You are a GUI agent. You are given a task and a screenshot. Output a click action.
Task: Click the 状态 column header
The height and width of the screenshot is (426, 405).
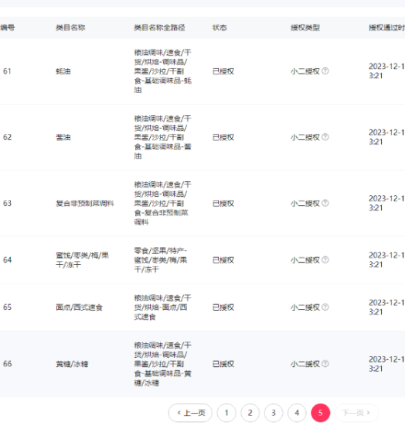220,27
